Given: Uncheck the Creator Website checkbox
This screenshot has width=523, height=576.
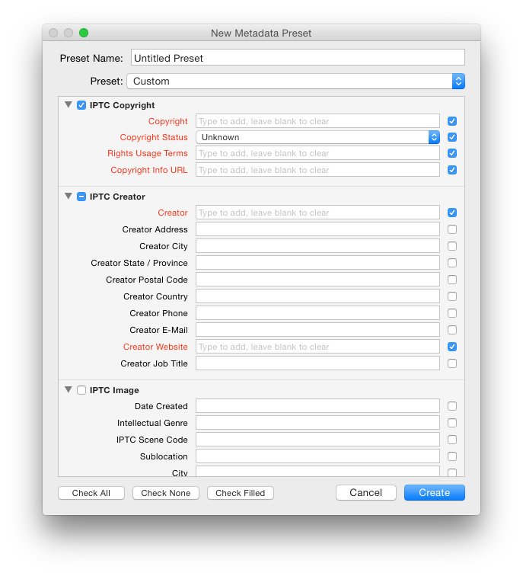Looking at the screenshot, I should tap(452, 347).
